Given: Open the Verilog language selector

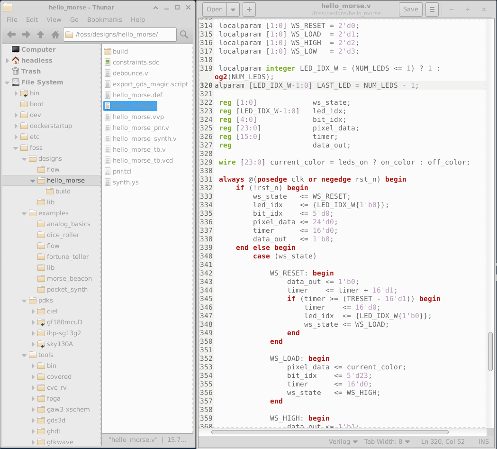Looking at the screenshot, I should pos(343,441).
